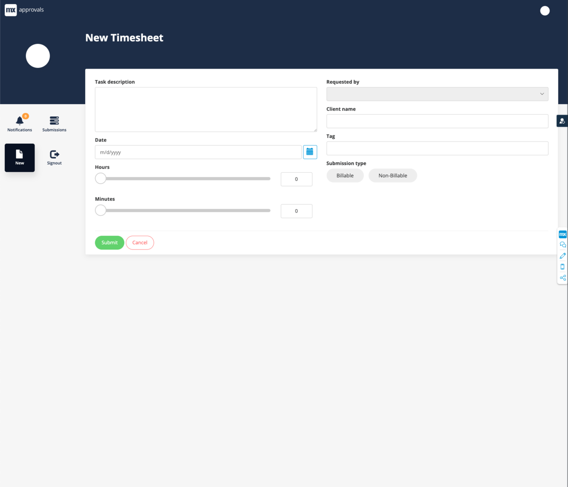Select Non-Billable submission type
Screen dimensions: 568x487
[x=393, y=176]
